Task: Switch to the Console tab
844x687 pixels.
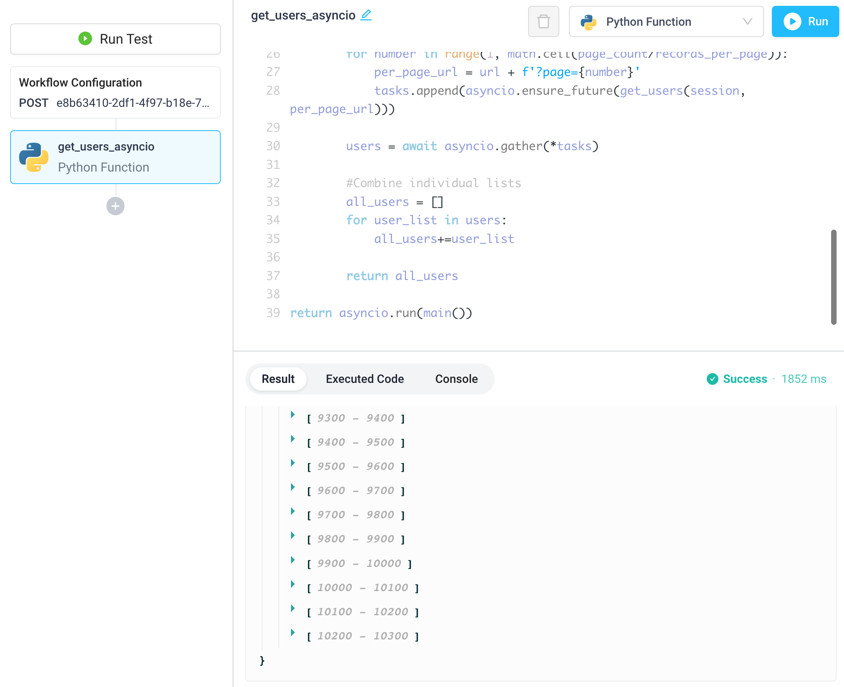Action: tap(456, 379)
